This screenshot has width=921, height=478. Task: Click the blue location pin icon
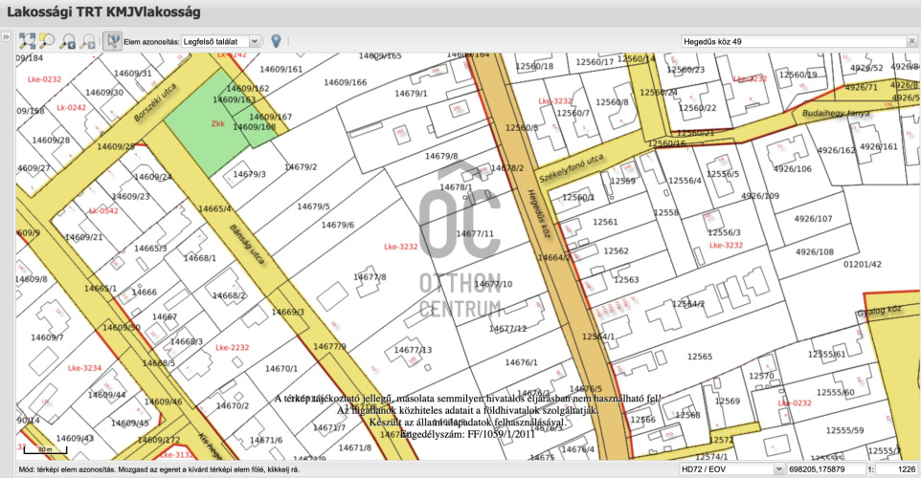pos(276,41)
